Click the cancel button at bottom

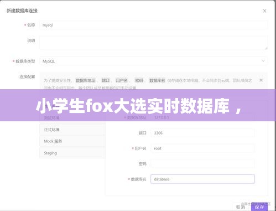(x=241, y=207)
